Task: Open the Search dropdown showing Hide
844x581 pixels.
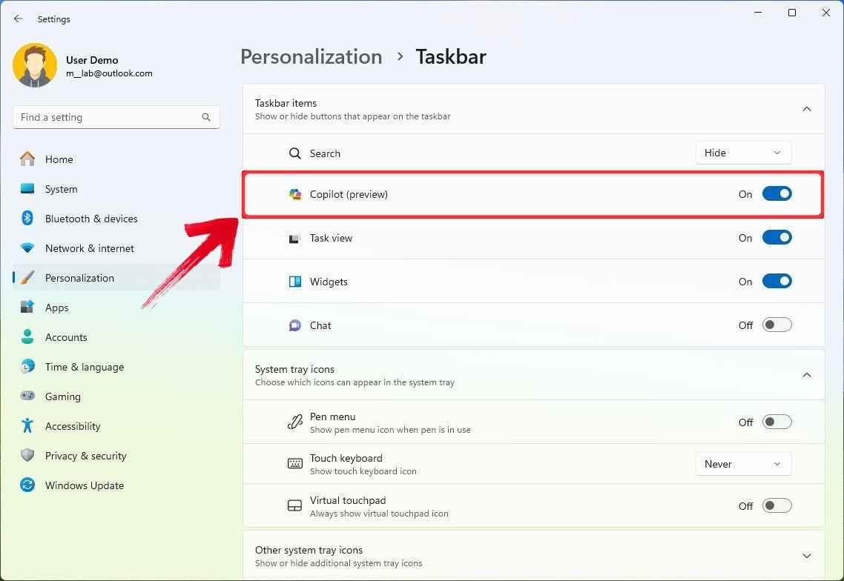Action: [x=743, y=153]
